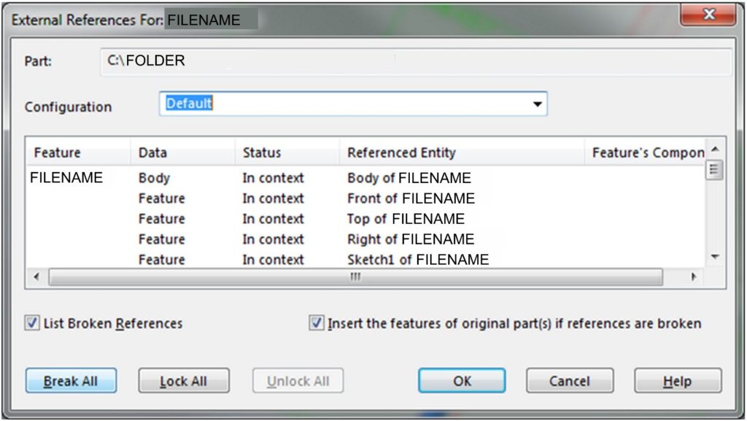Click the list's scroll-up arrow
The image size is (747, 421).
[714, 149]
